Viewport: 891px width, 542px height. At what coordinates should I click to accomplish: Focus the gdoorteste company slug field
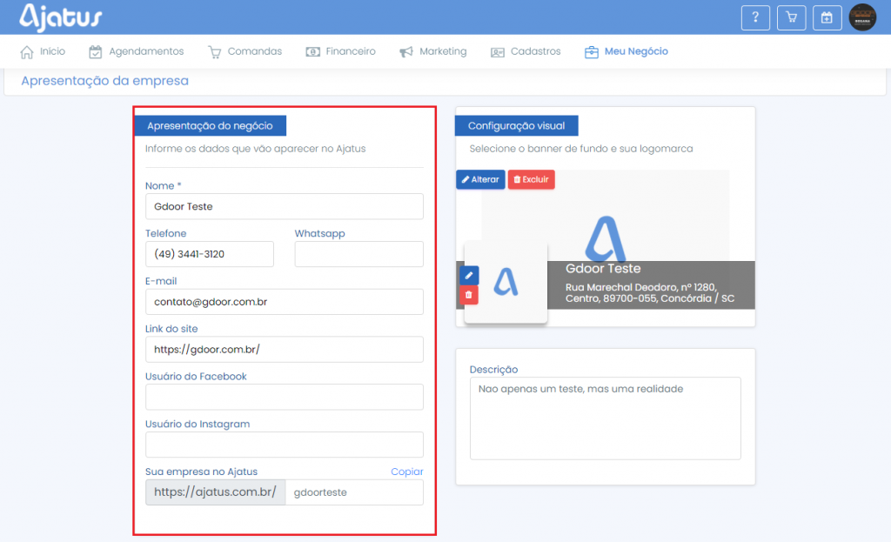point(355,492)
